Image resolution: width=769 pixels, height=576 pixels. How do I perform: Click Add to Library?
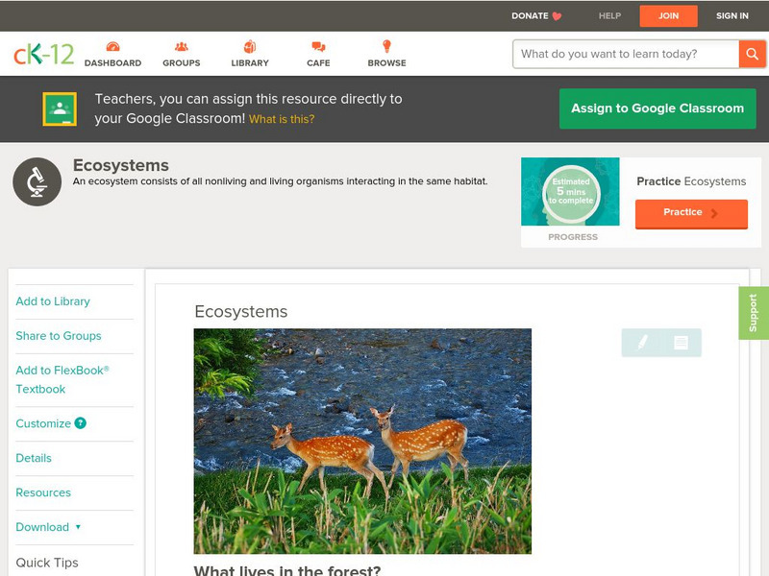pos(53,301)
